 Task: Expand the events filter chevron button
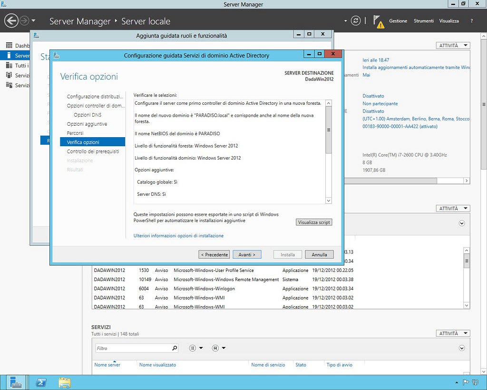[462, 223]
